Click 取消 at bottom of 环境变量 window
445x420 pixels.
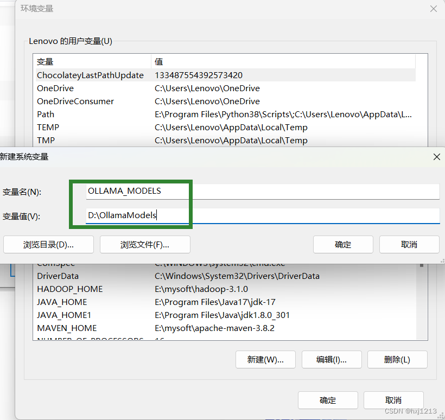393,400
